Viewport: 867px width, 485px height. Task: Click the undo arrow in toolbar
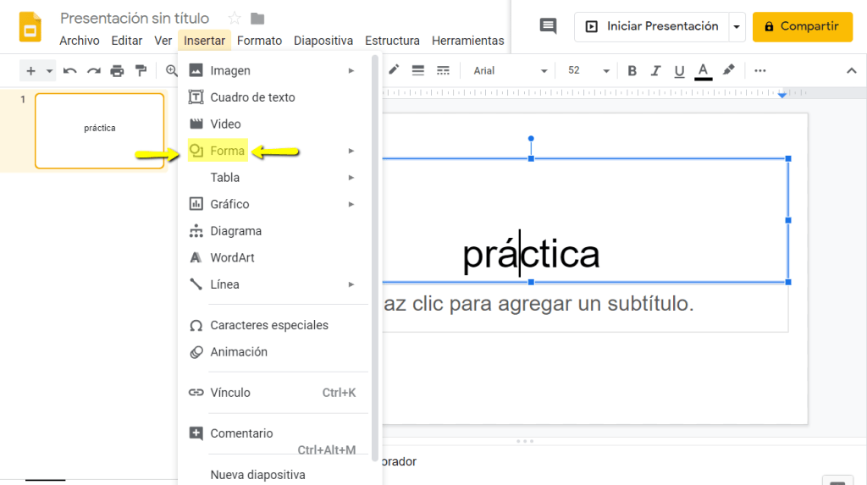click(x=70, y=70)
